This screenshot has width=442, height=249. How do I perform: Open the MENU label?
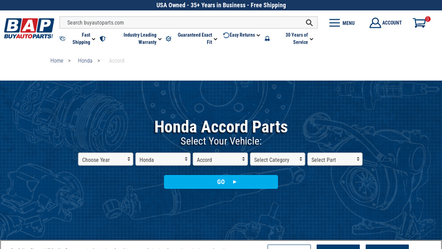pos(349,23)
